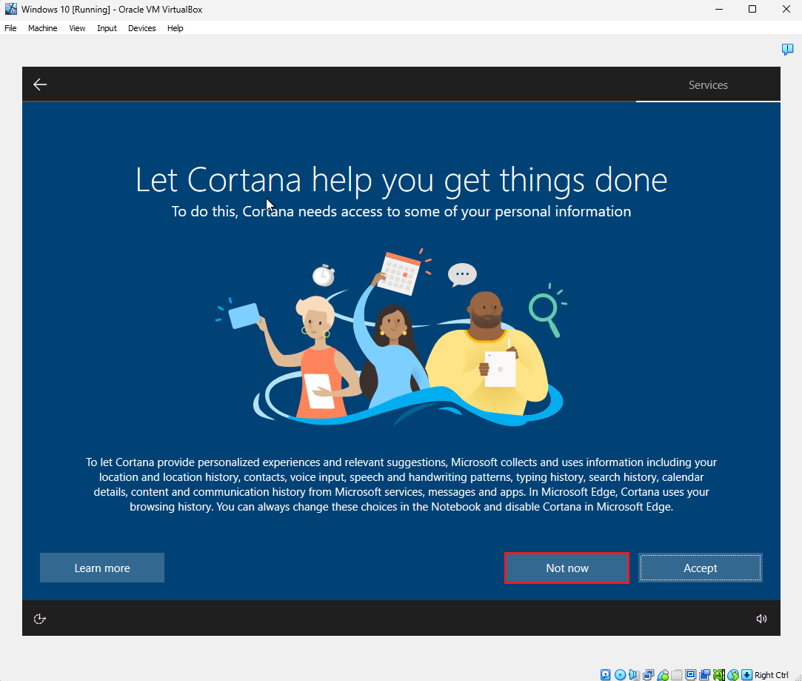
Task: Open VirtualBox notification center icon
Action: click(787, 49)
